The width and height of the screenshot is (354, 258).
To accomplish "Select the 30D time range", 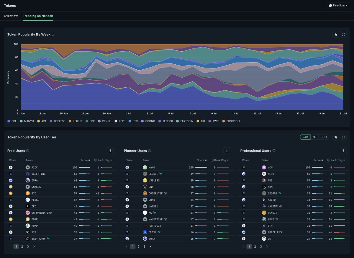I will click(324, 137).
